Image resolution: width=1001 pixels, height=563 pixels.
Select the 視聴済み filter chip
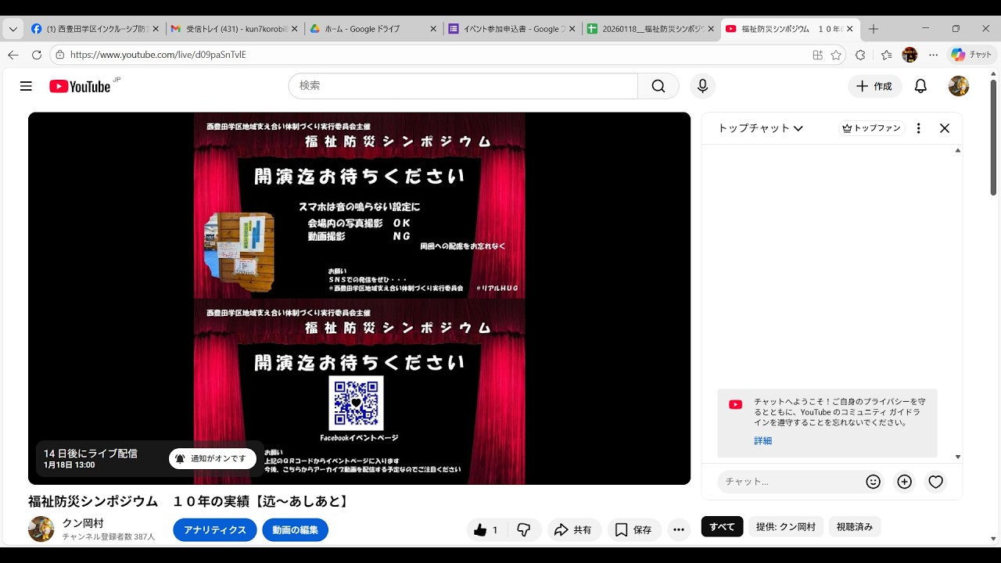(x=855, y=527)
